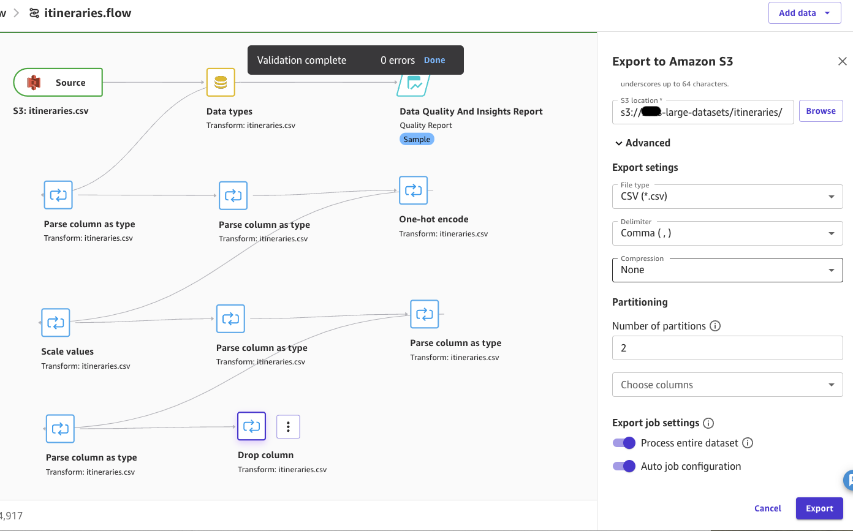Collapse the Advanced section

point(643,143)
